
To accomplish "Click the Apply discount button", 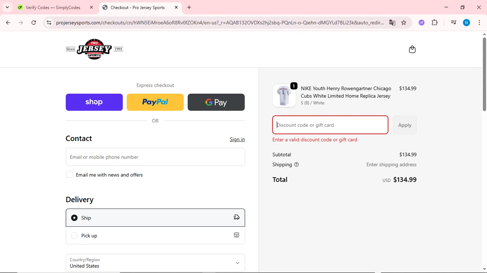I will point(405,125).
